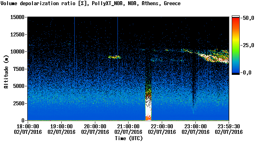
Task: Click the white saturated column near 21:35
Action: click(x=148, y=107)
